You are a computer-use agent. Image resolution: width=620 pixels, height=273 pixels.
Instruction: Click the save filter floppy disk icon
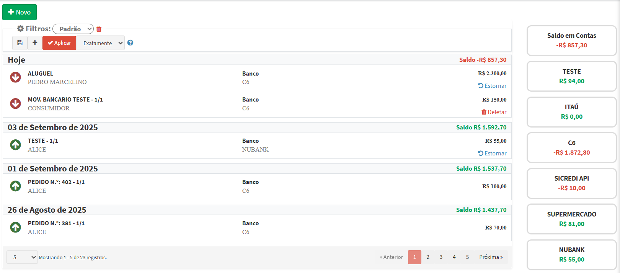point(20,43)
